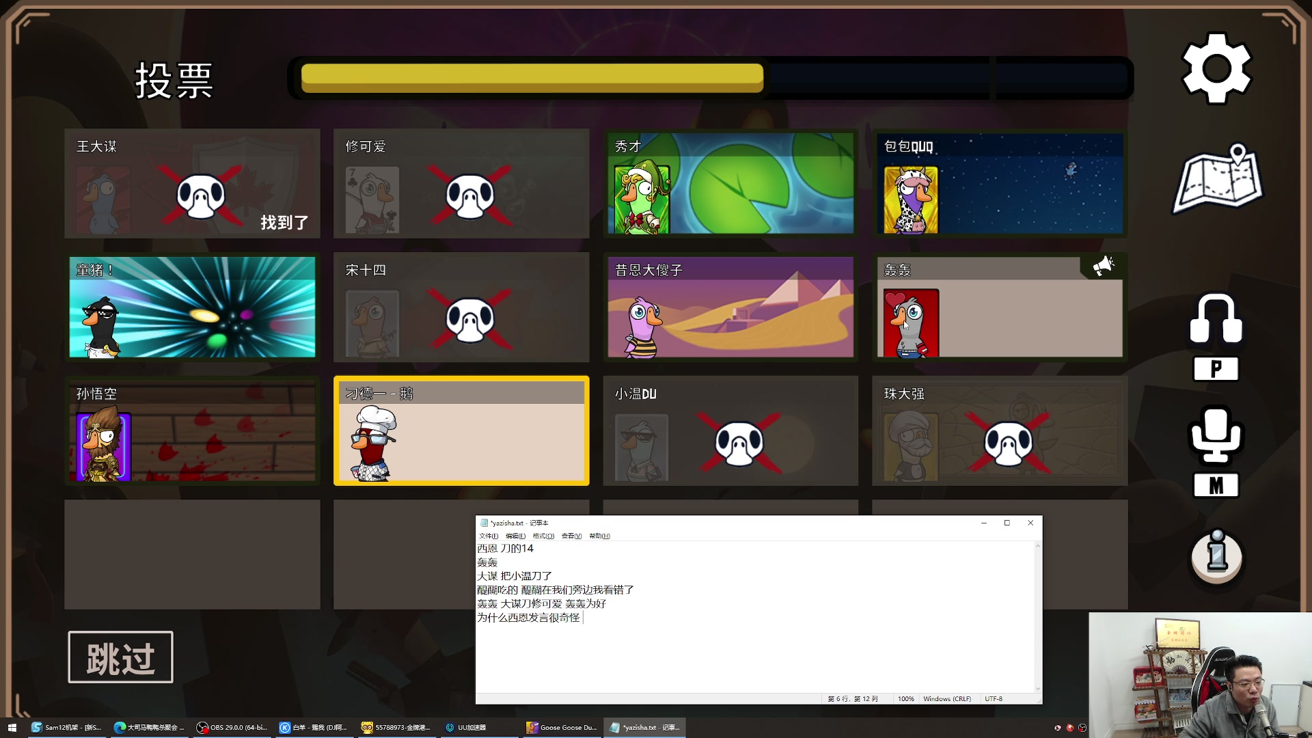Click the P push-to-talk key label
This screenshot has height=738, width=1312.
tap(1216, 369)
